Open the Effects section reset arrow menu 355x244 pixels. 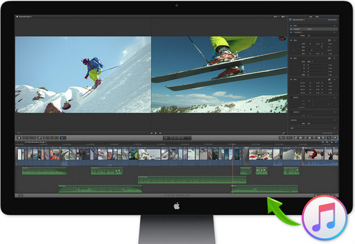pyautogui.click(x=334, y=26)
